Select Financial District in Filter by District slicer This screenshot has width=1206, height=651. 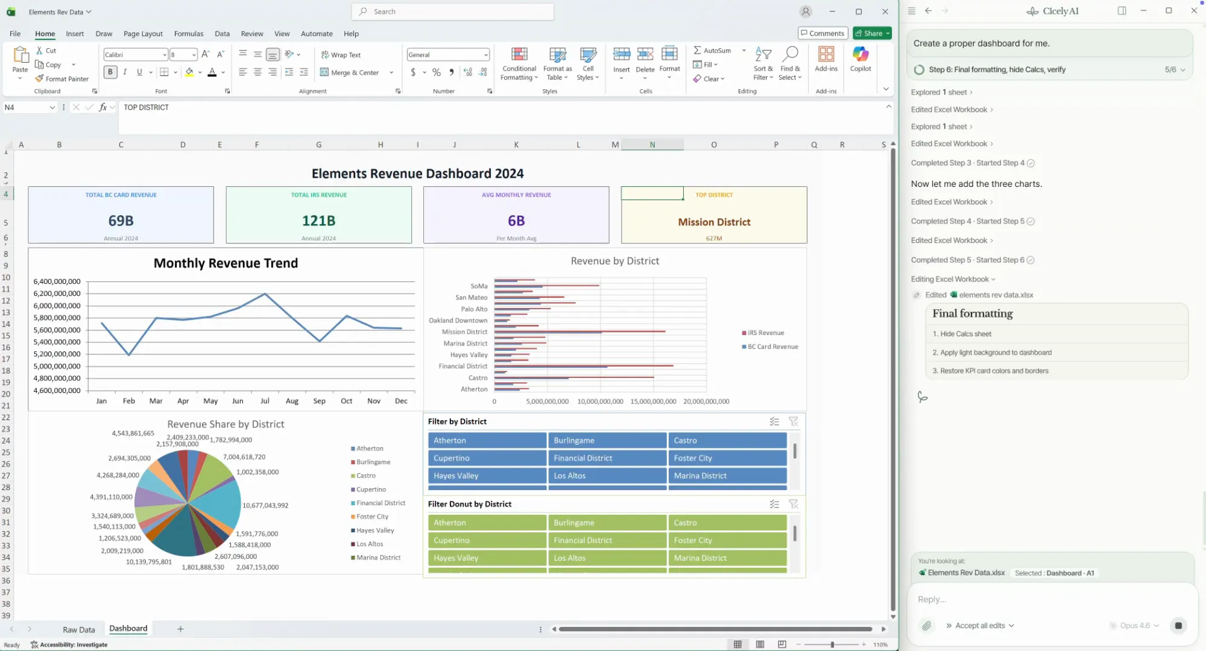[x=607, y=458]
